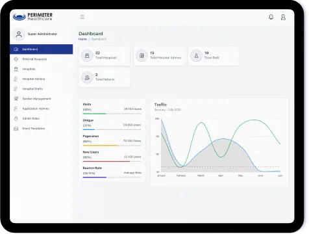Click the blue Unique progress bar

pos(89,129)
